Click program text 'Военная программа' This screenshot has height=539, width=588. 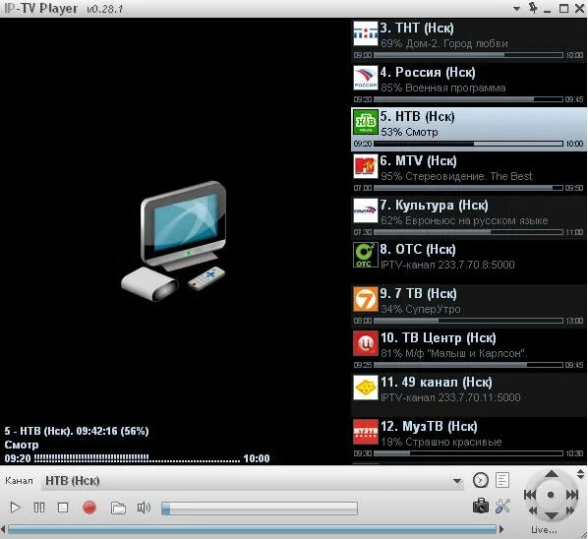tap(455, 88)
